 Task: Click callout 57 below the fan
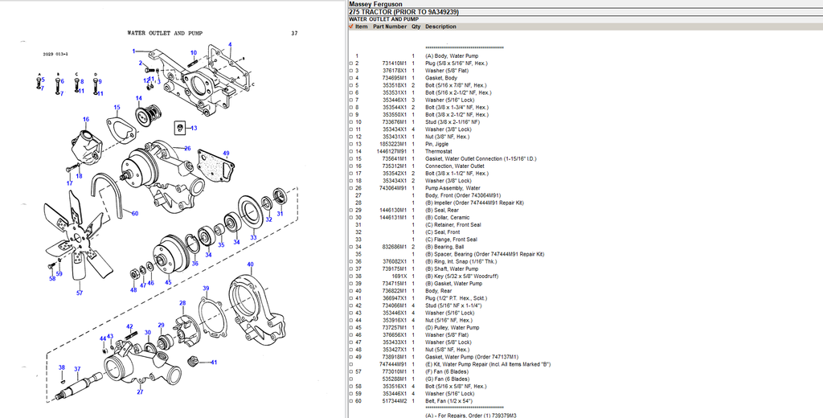click(x=80, y=293)
